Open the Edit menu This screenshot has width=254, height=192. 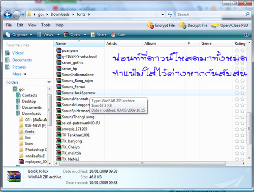point(20,25)
